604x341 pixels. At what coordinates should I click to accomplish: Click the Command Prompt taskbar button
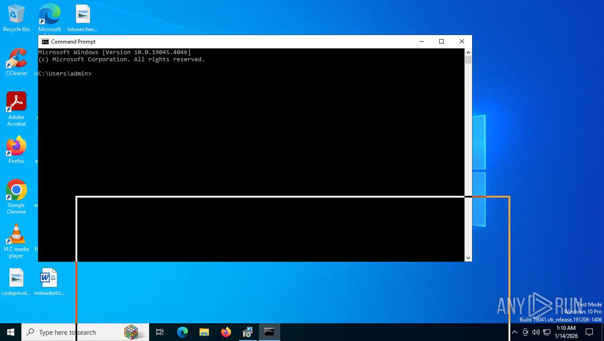pyautogui.click(x=270, y=332)
